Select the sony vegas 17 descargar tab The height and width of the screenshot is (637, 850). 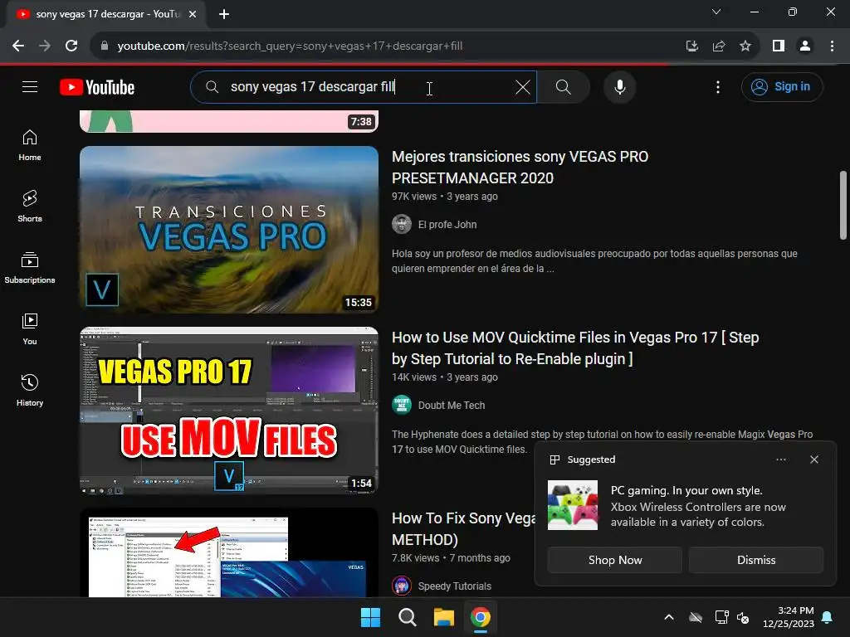pos(107,14)
